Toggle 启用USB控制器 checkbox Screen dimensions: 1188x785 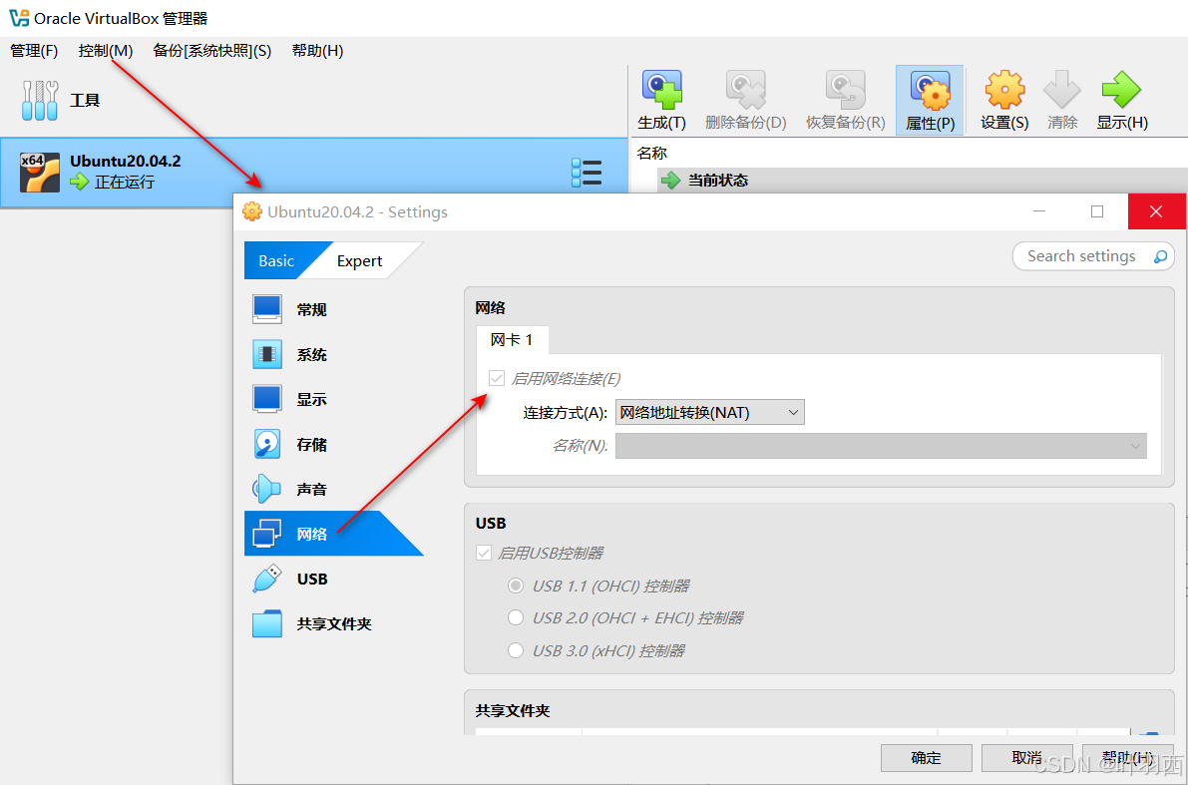coord(483,554)
